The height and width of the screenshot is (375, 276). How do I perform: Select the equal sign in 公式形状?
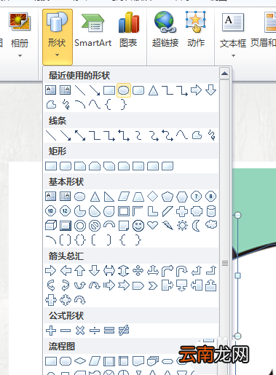(109, 331)
